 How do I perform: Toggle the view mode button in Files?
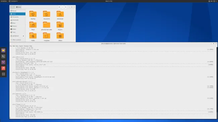(62, 7)
